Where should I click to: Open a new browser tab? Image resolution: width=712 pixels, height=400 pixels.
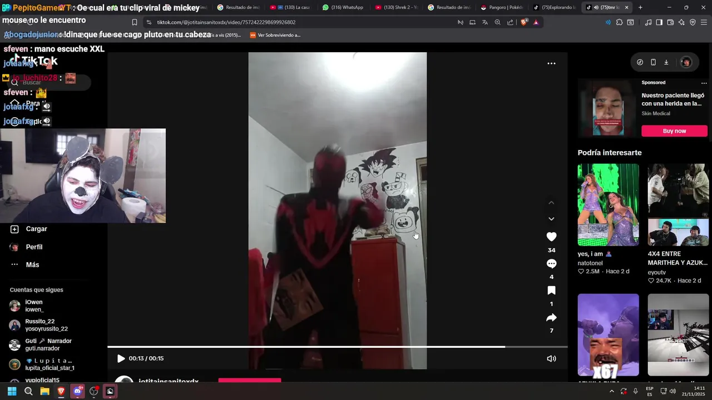click(x=640, y=7)
